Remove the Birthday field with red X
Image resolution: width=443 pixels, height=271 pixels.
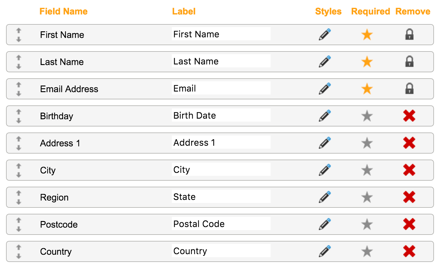409,116
